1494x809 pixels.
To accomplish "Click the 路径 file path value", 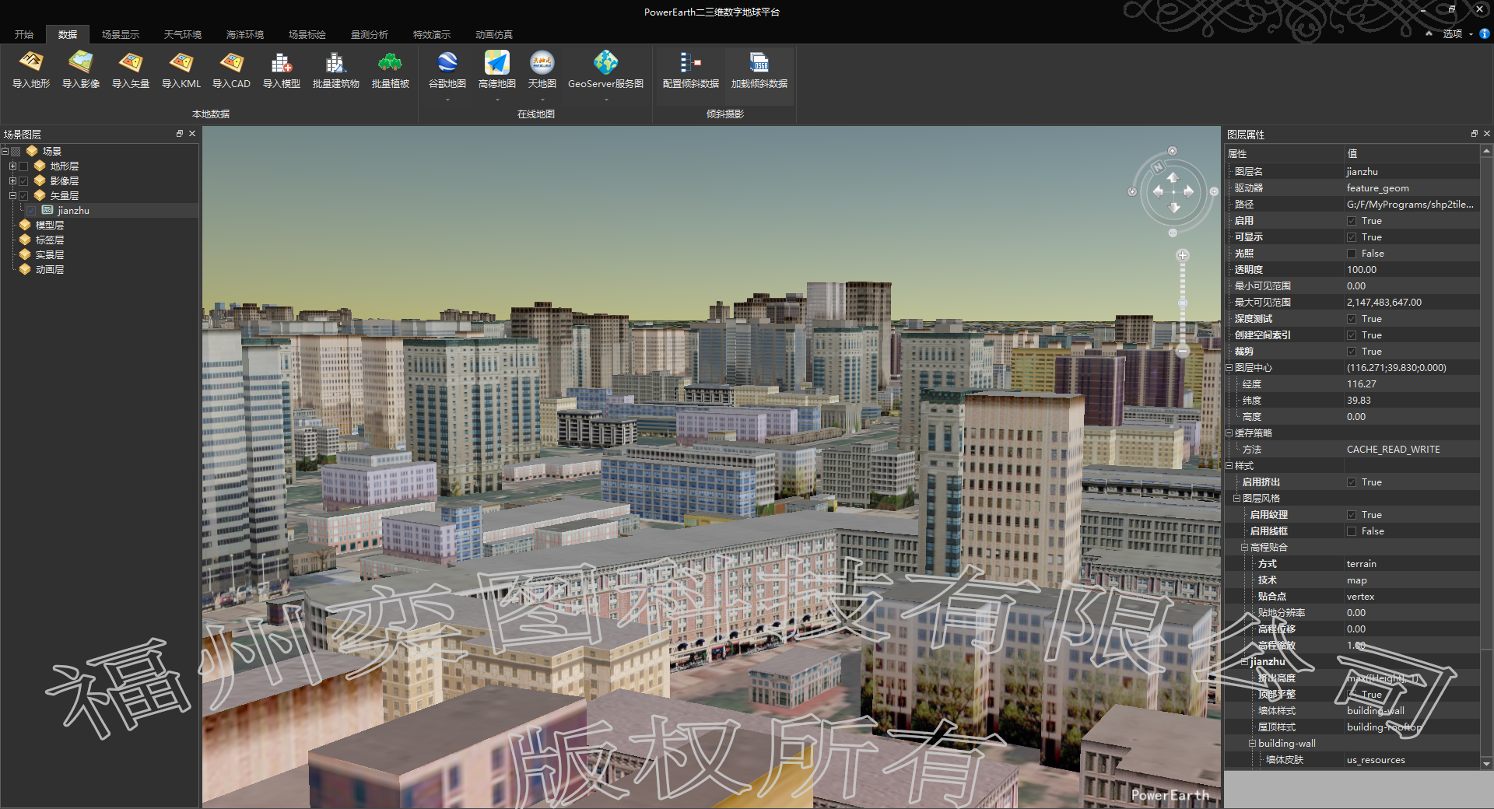I will click(x=1412, y=205).
